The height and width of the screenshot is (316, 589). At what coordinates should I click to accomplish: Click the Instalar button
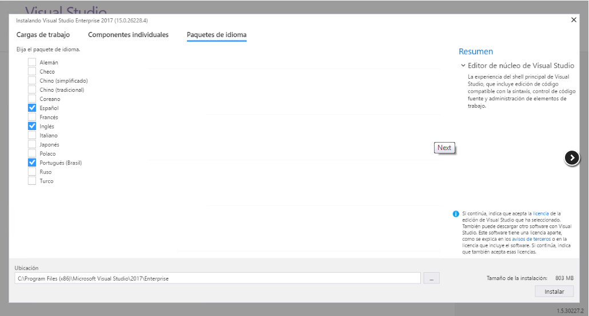click(554, 291)
